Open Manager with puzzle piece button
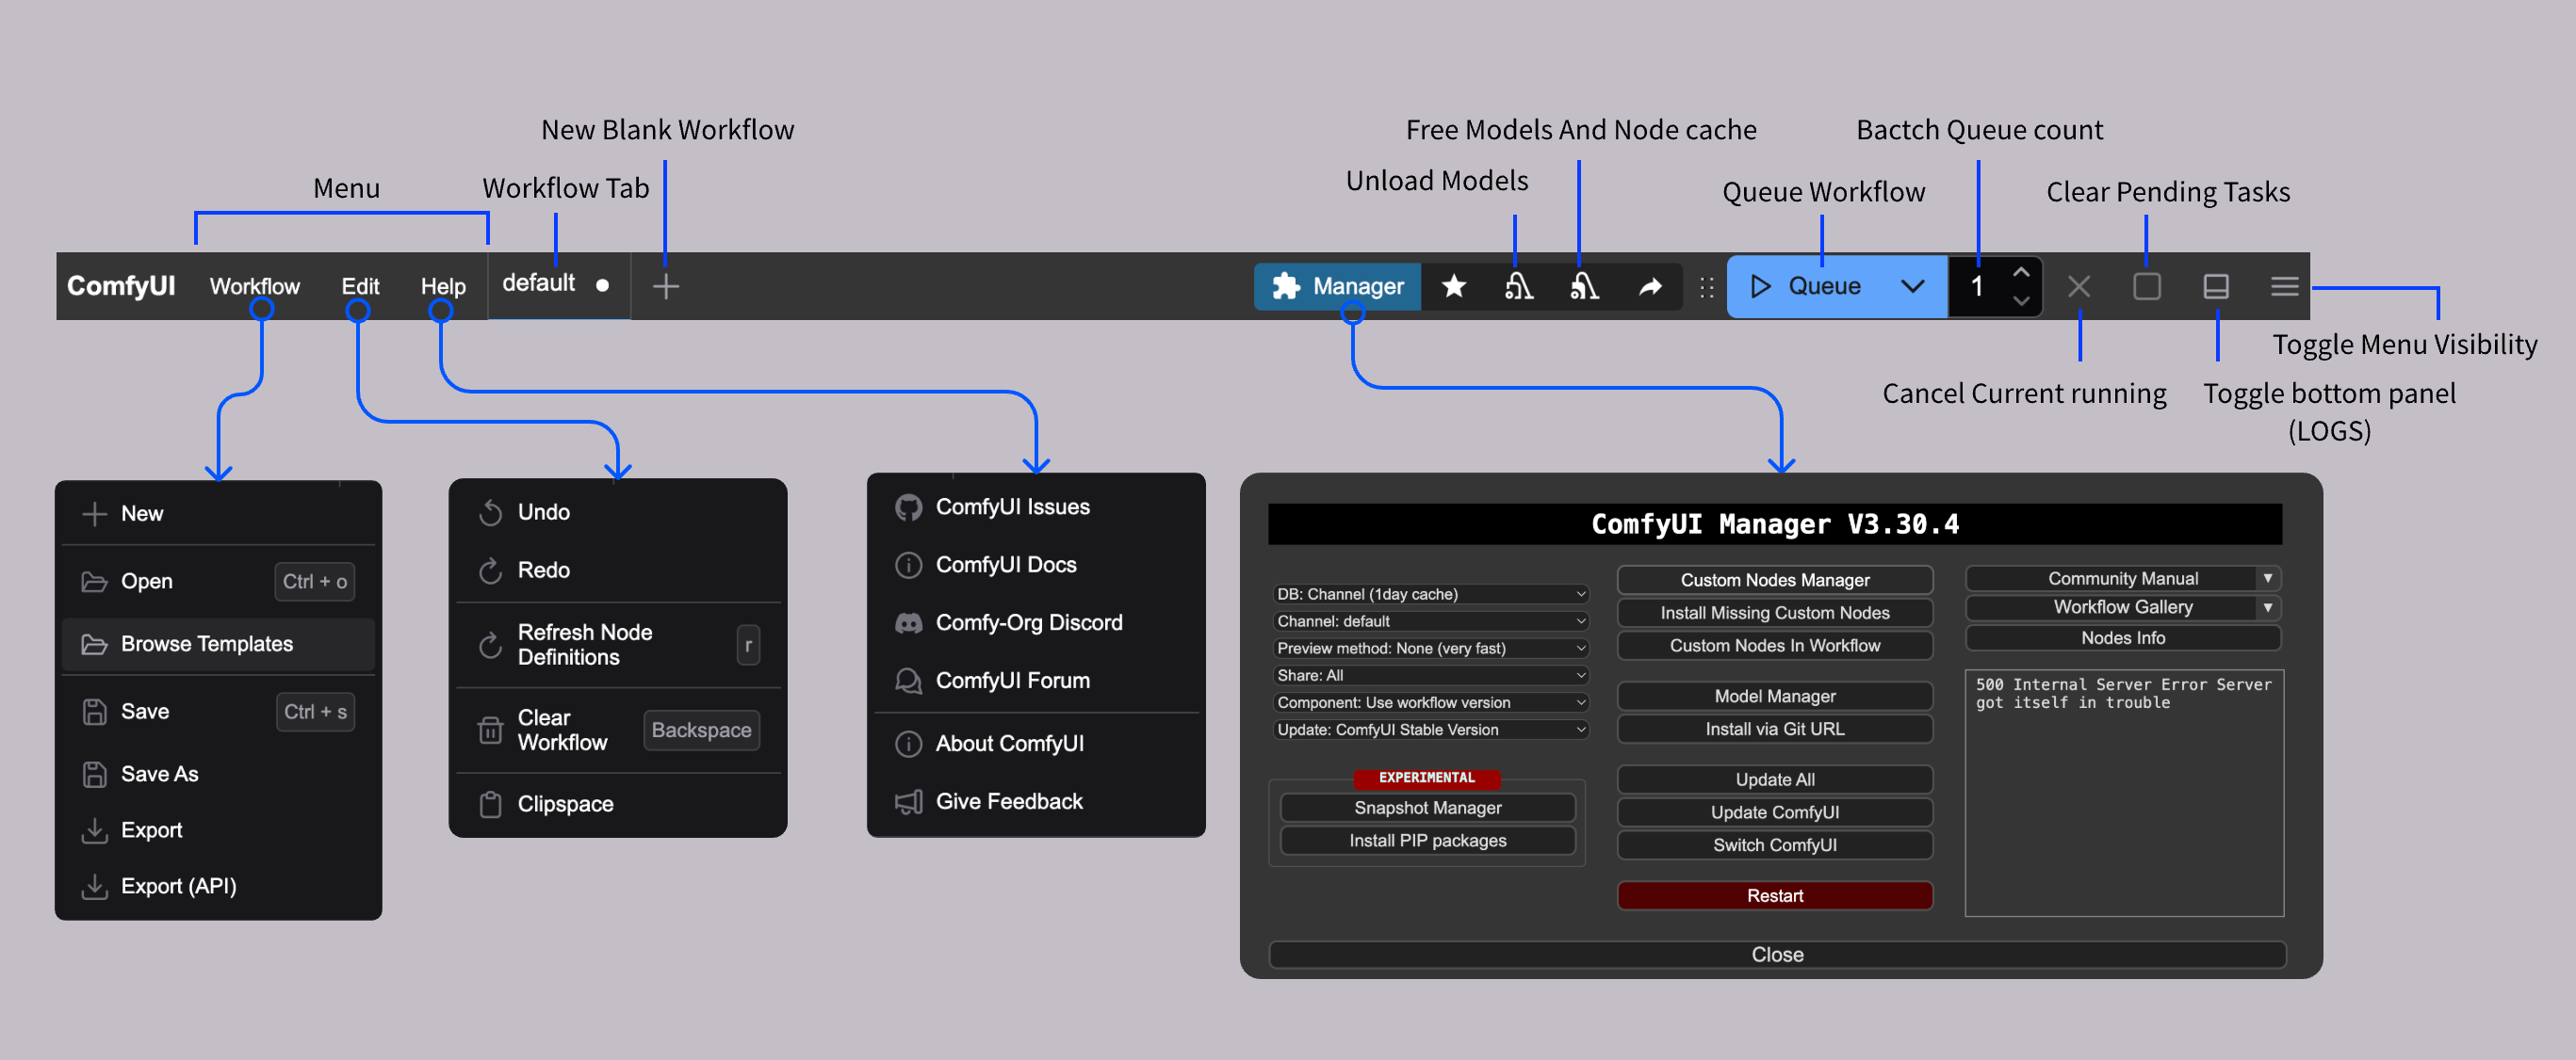 pos(1337,287)
